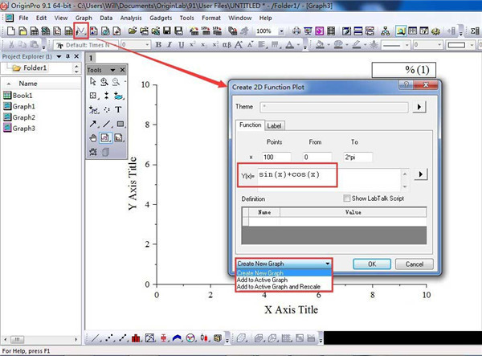Screen dimensions: 482x356
Task: Select Add to Active Graph and Rescale
Action: point(280,287)
